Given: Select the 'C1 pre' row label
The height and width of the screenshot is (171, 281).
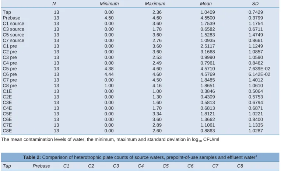Looking at the screenshot, I should click(x=10, y=46).
